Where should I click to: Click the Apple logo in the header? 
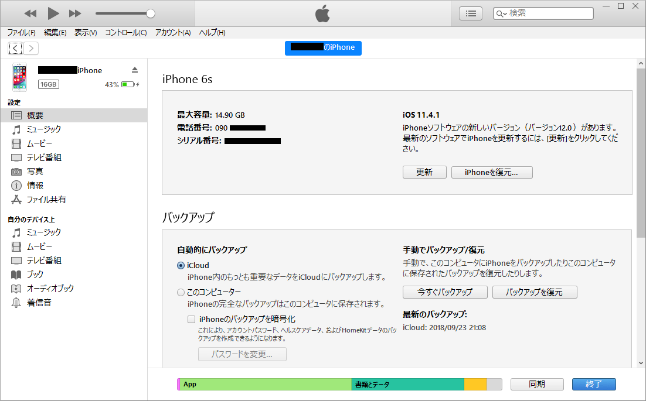(x=322, y=13)
